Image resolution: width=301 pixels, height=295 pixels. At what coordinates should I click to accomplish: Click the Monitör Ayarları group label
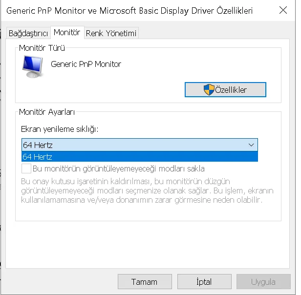[47, 112]
